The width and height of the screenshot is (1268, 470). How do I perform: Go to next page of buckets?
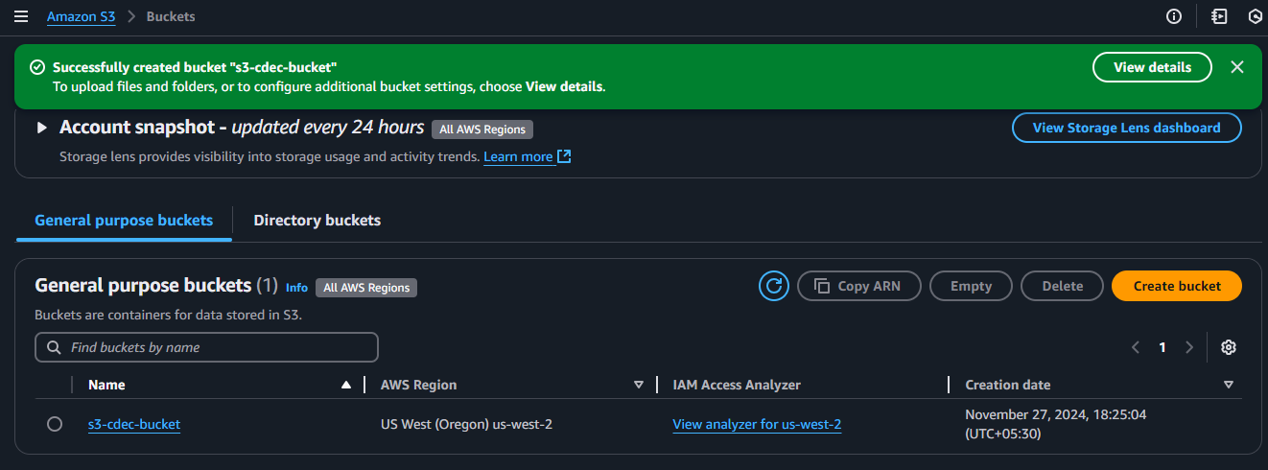1189,347
